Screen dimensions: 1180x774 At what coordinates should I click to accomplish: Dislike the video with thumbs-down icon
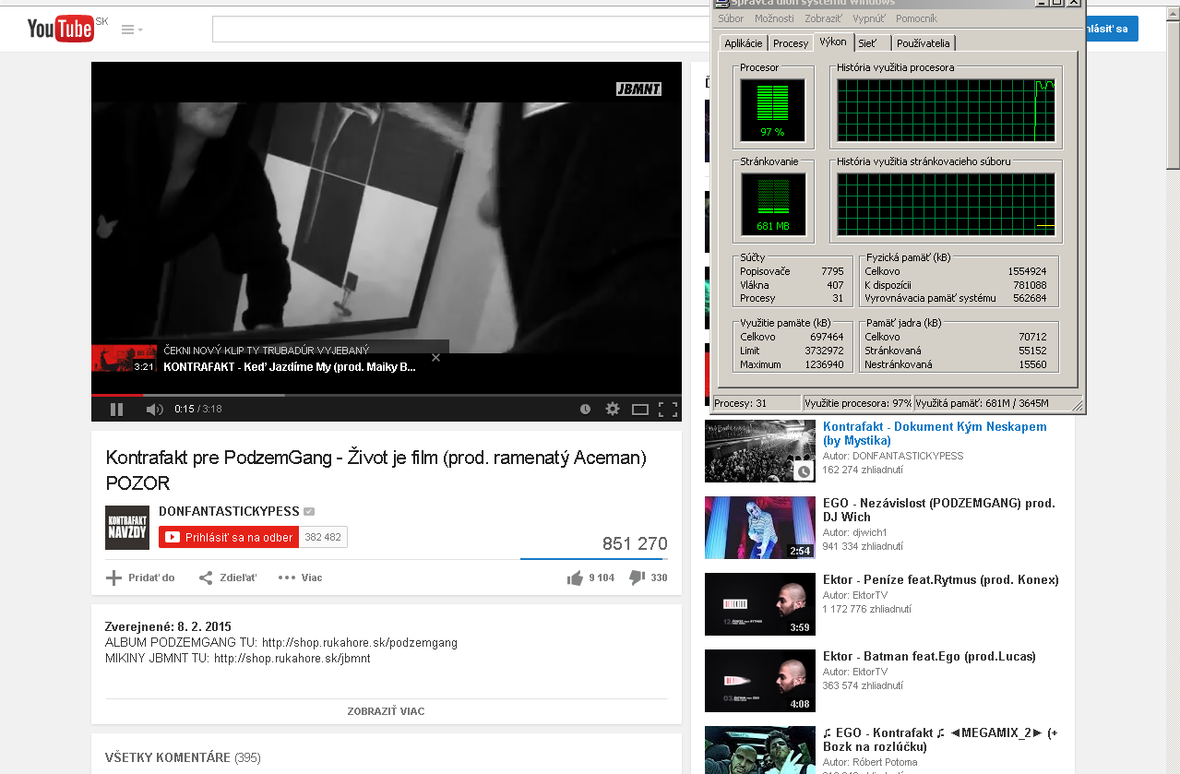click(637, 578)
